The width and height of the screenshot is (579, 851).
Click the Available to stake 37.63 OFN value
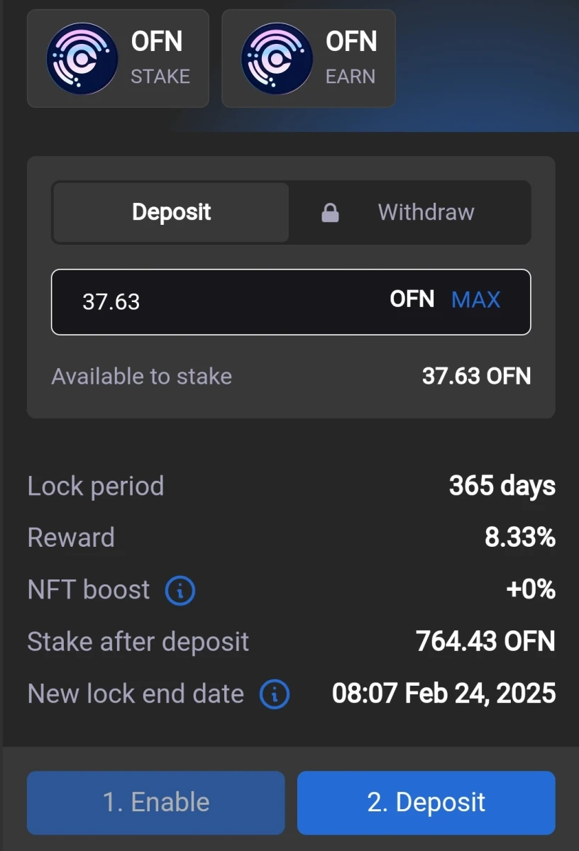point(477,376)
